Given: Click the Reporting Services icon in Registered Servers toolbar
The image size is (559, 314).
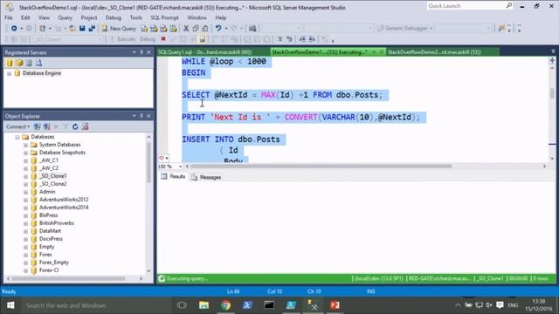Looking at the screenshot, I should pyautogui.click(x=29, y=63).
